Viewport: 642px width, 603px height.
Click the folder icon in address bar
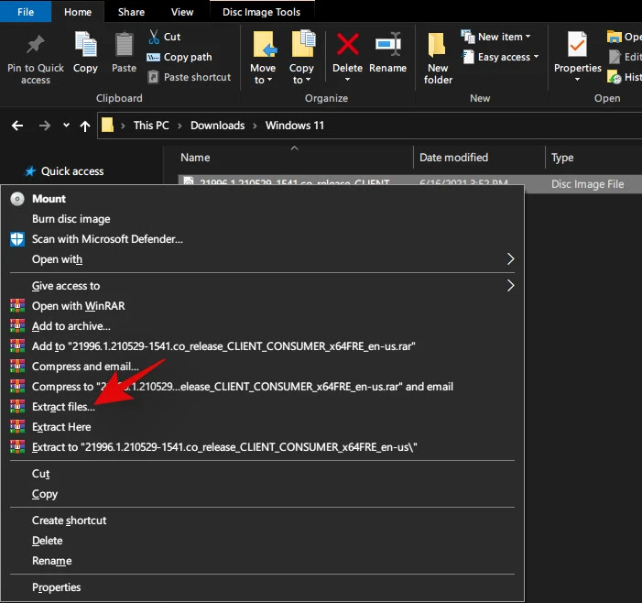(x=107, y=125)
